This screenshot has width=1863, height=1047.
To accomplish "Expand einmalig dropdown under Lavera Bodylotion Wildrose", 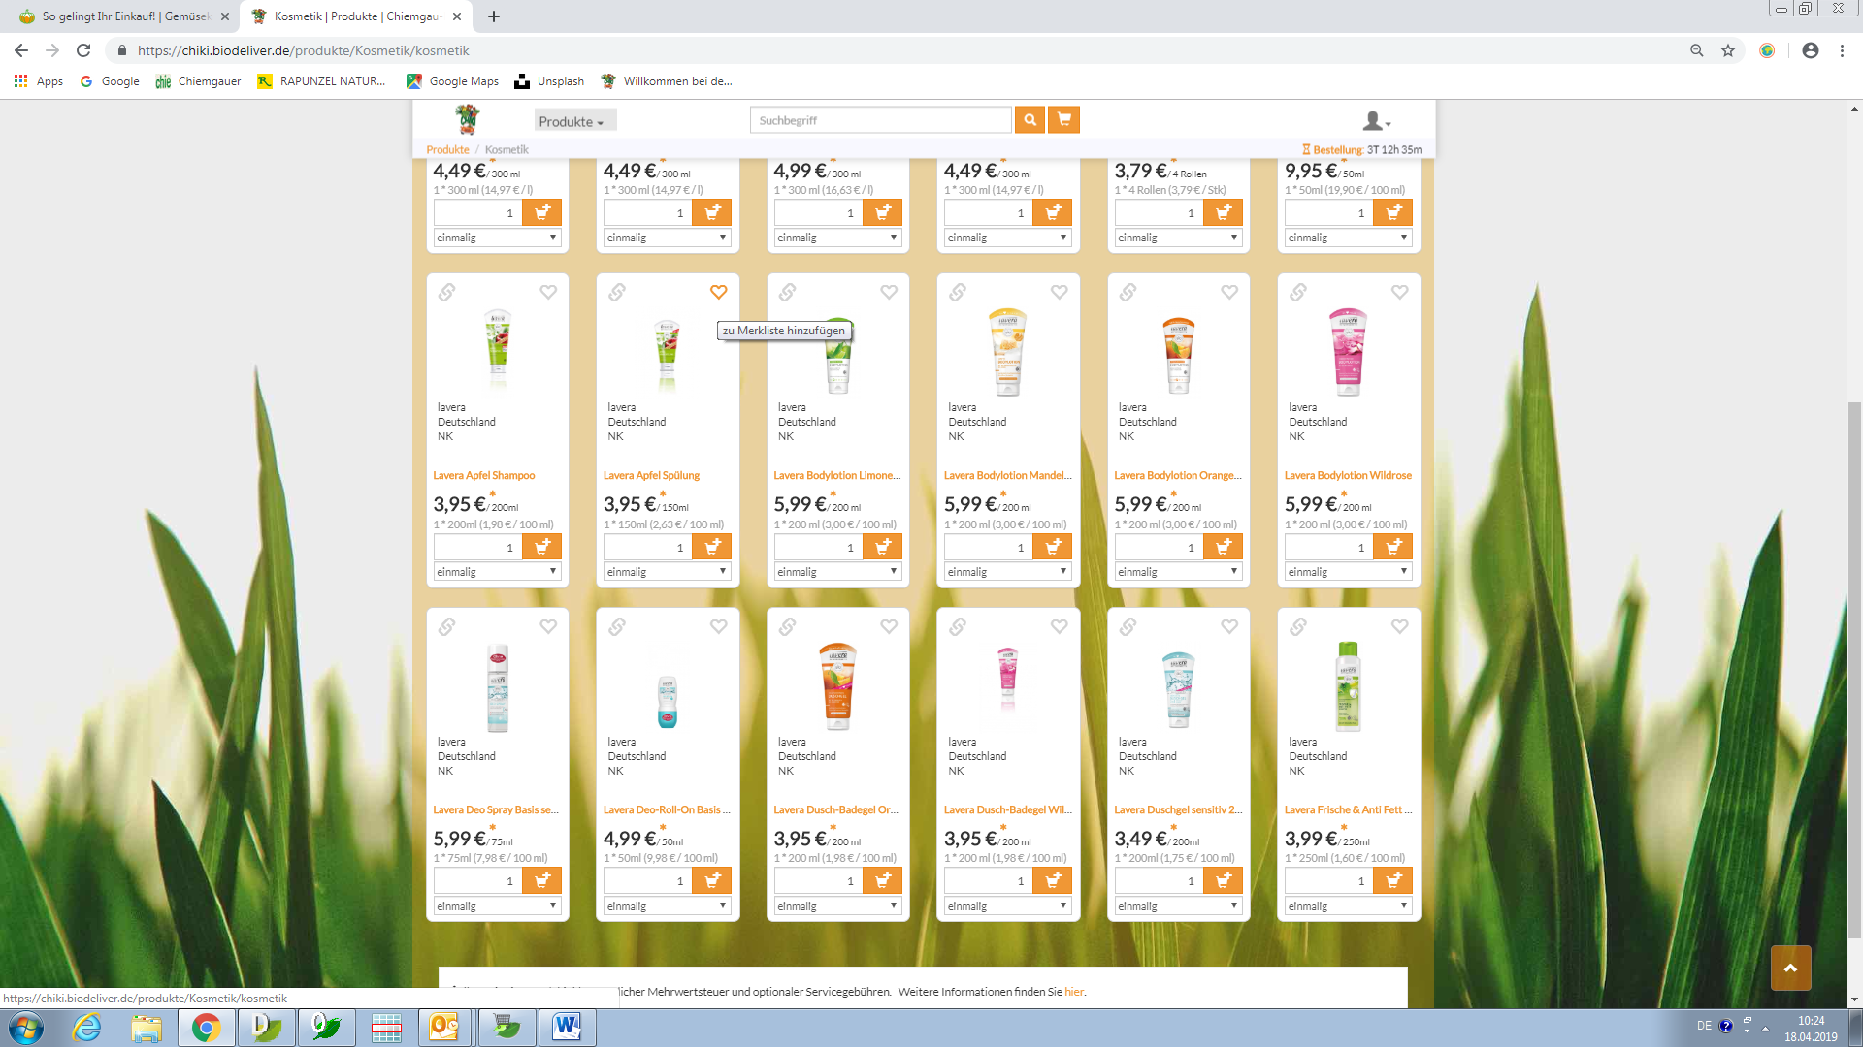I will click(1349, 572).
